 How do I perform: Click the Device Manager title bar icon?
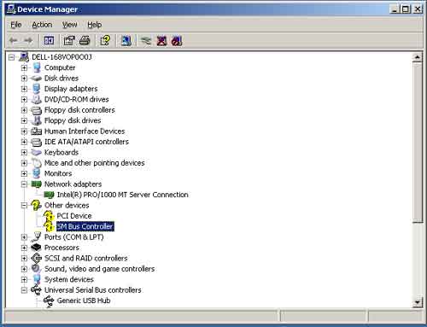pyautogui.click(x=11, y=9)
